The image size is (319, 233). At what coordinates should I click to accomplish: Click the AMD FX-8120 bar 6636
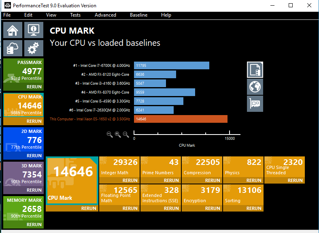pos(155,74)
